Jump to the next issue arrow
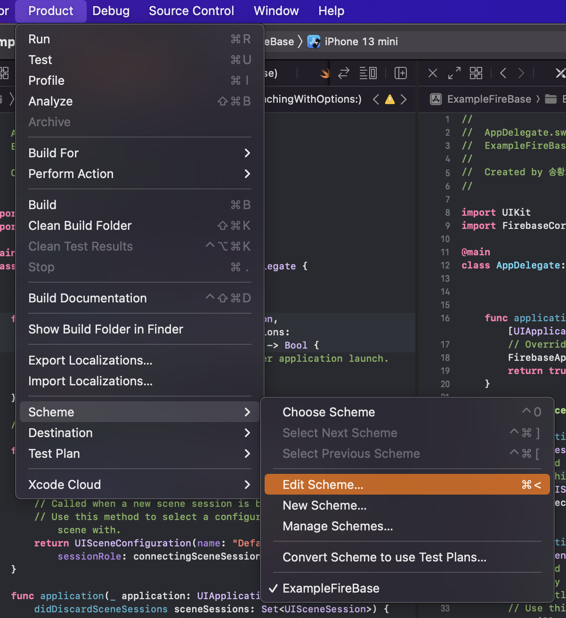The image size is (566, 618). point(404,99)
